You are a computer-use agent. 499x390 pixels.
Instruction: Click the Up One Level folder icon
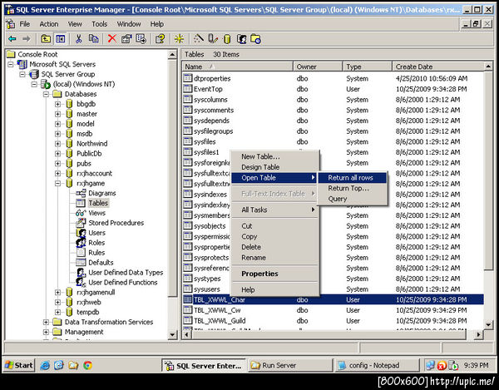point(45,38)
